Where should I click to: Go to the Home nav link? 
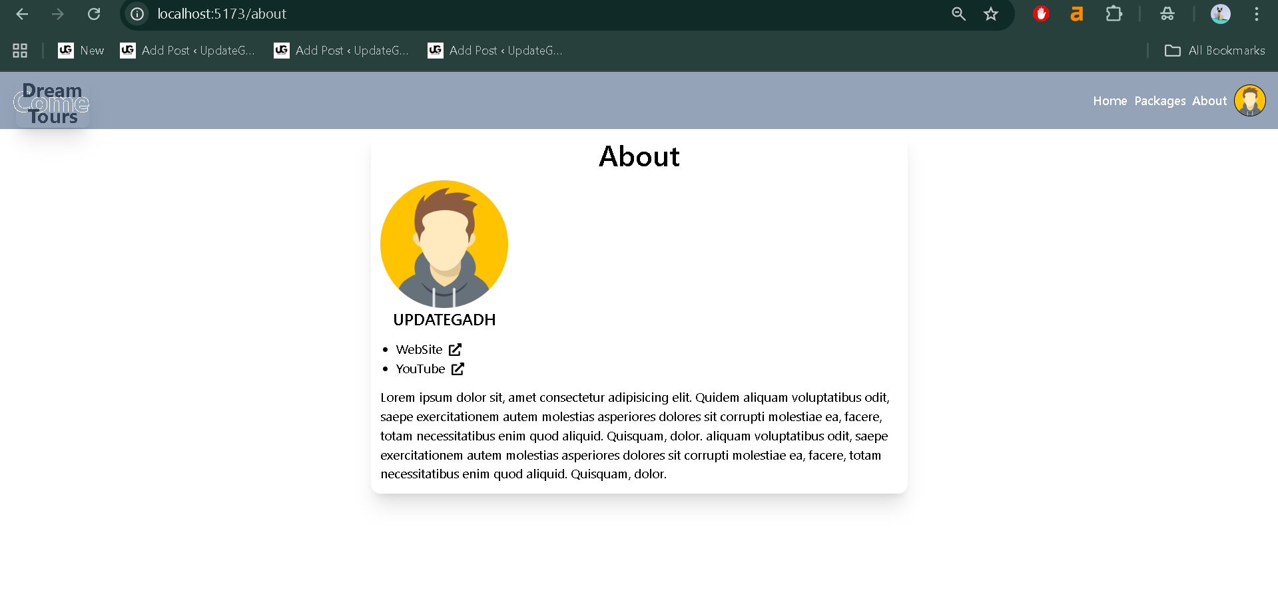click(x=1110, y=101)
